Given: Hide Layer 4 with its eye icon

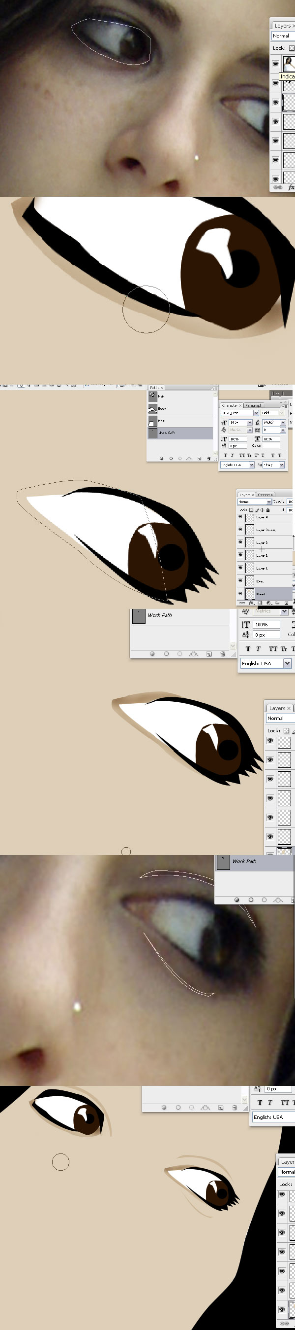Looking at the screenshot, I should click(x=240, y=517).
